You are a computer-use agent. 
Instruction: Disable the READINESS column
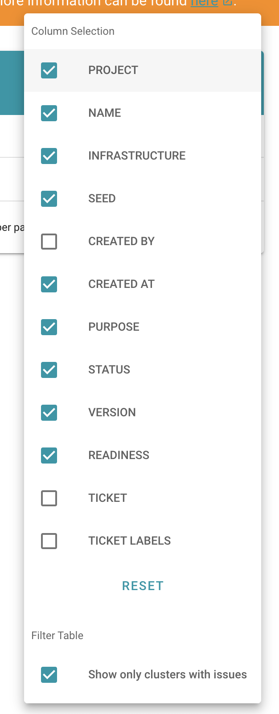tap(49, 455)
